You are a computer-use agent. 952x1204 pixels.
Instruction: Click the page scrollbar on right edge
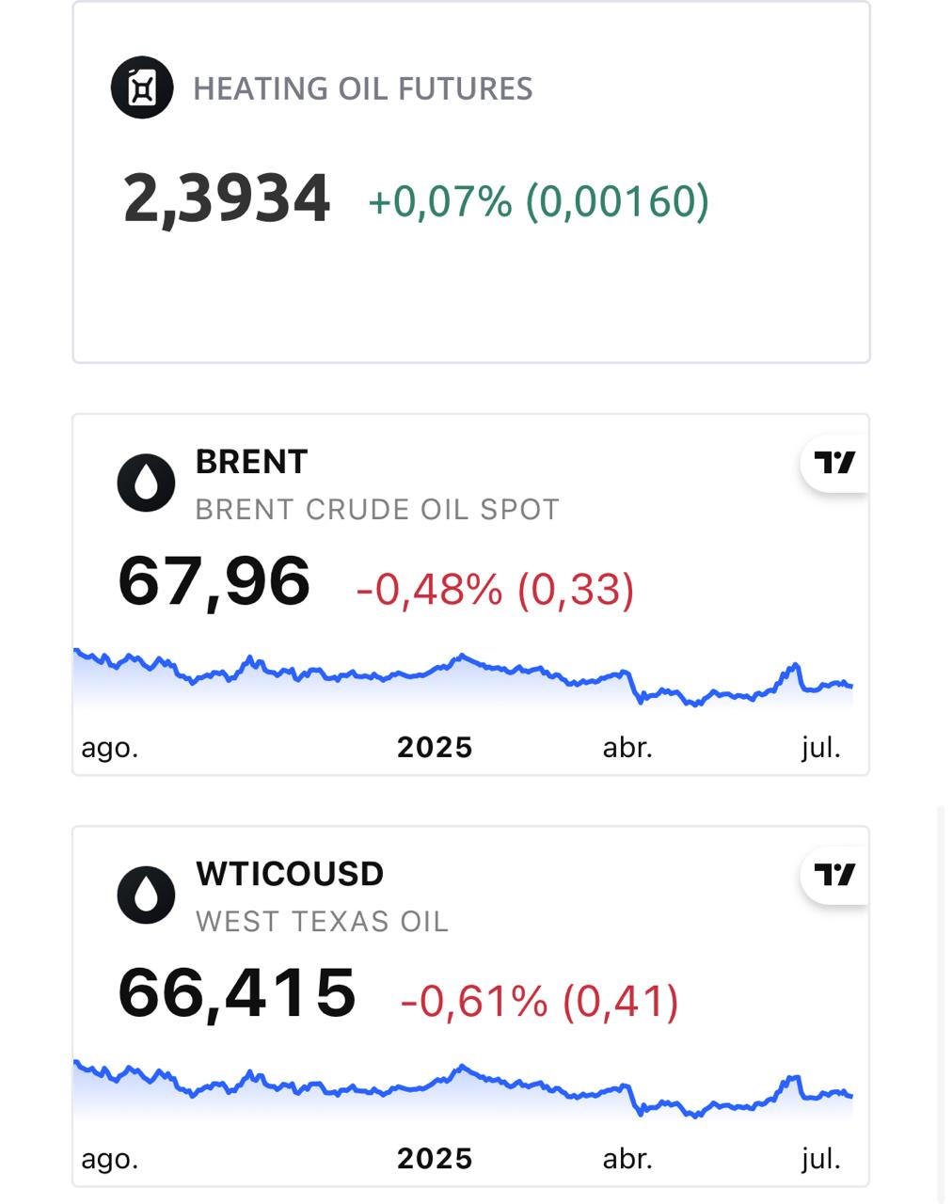[941, 997]
